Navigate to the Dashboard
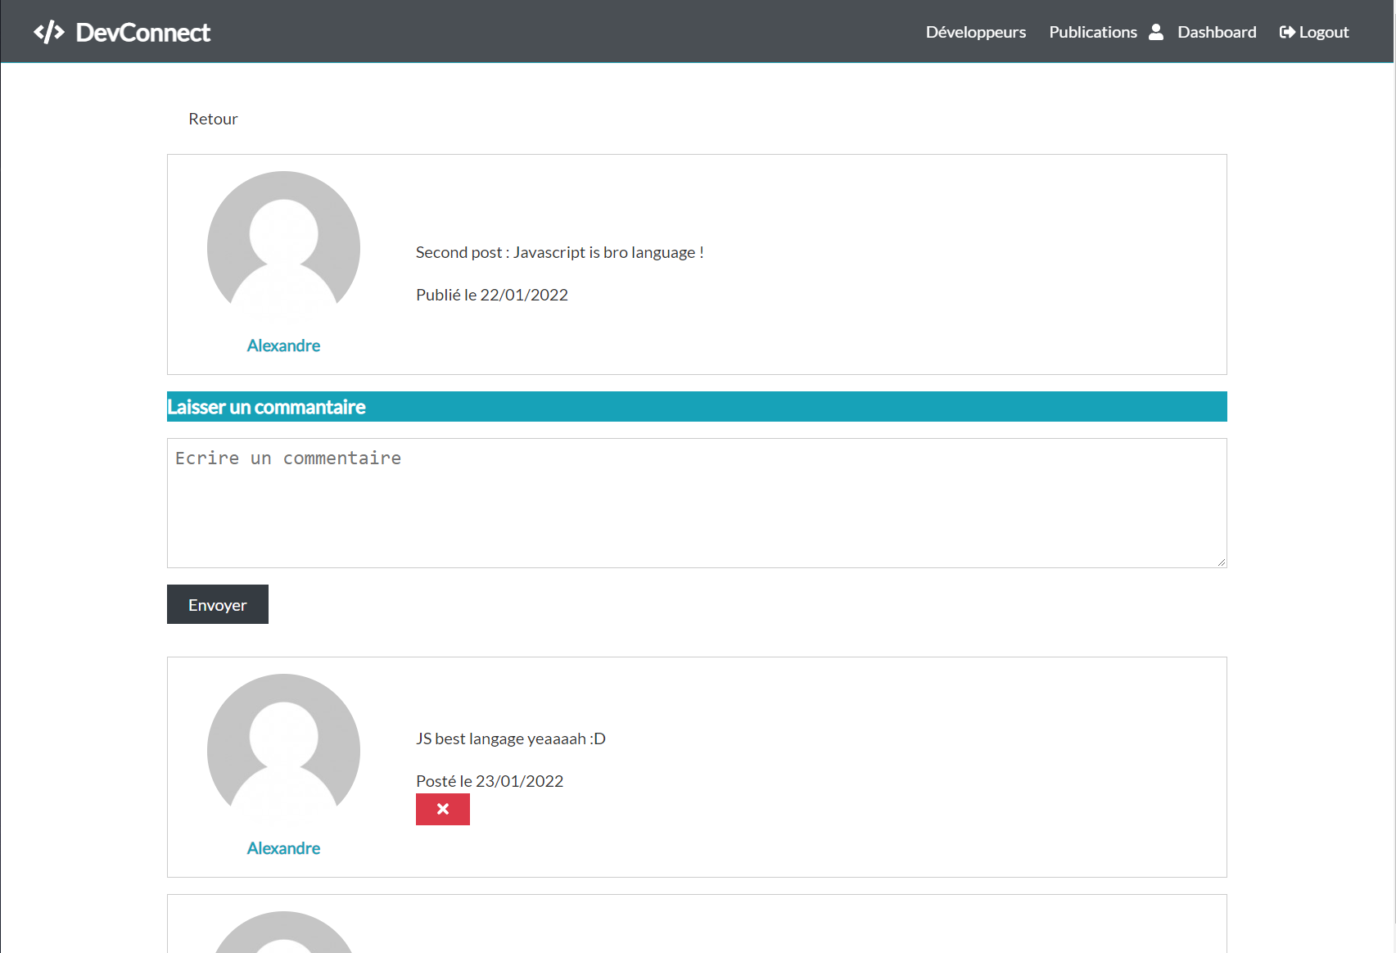 pos(1217,31)
